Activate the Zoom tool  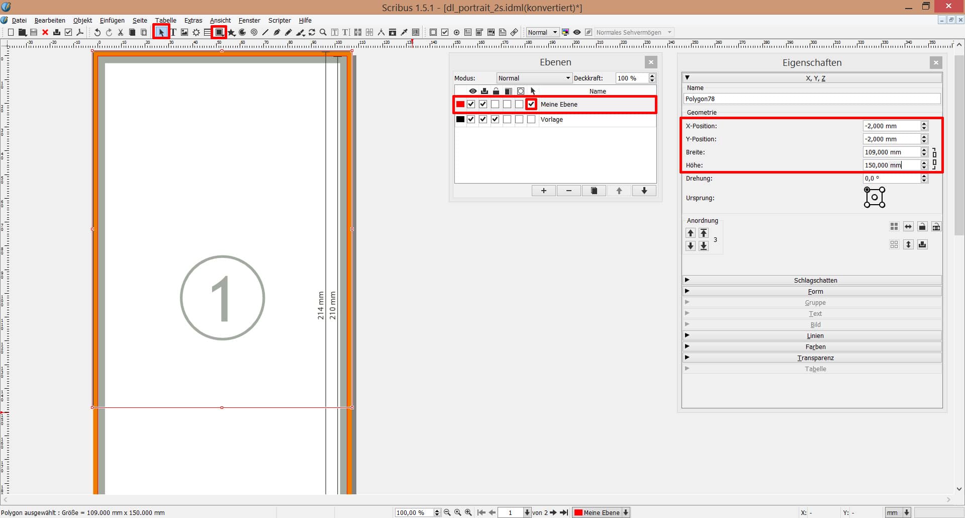pyautogui.click(x=323, y=32)
